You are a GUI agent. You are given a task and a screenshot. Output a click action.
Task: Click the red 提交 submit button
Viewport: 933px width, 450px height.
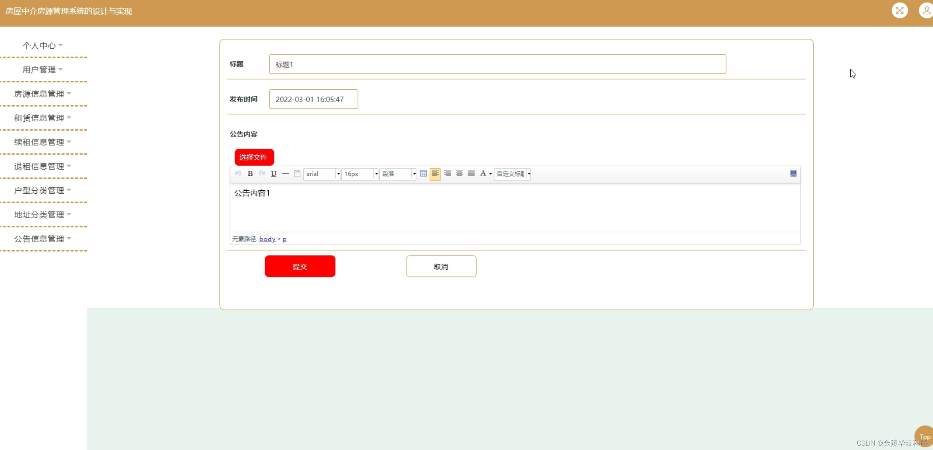(300, 266)
